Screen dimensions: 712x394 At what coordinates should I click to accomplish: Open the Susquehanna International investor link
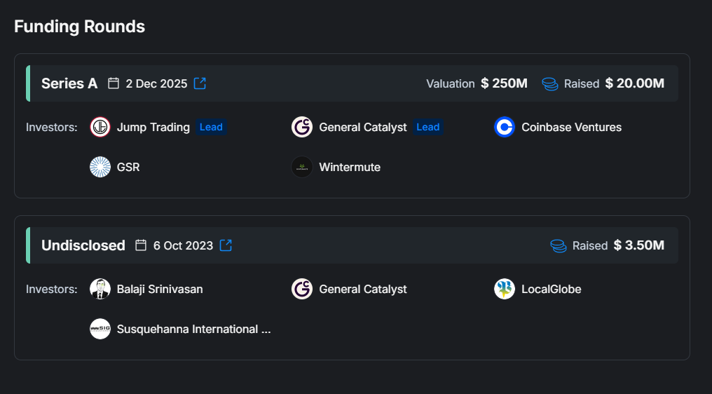coord(193,329)
